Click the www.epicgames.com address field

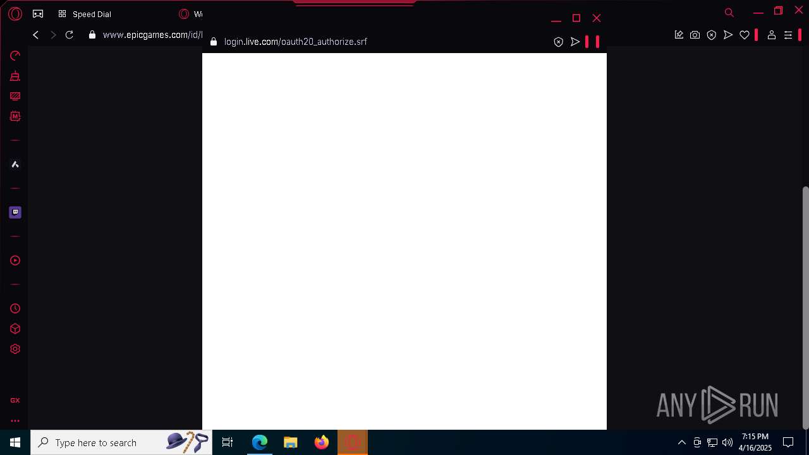tap(152, 35)
